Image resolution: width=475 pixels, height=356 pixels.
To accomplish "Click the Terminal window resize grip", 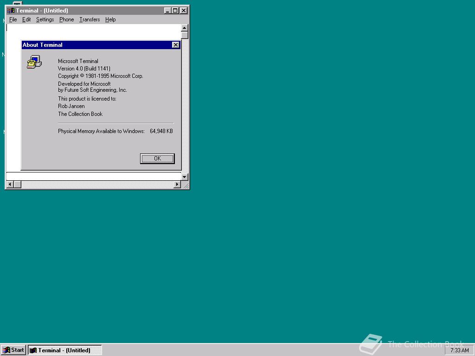I will point(186,185).
